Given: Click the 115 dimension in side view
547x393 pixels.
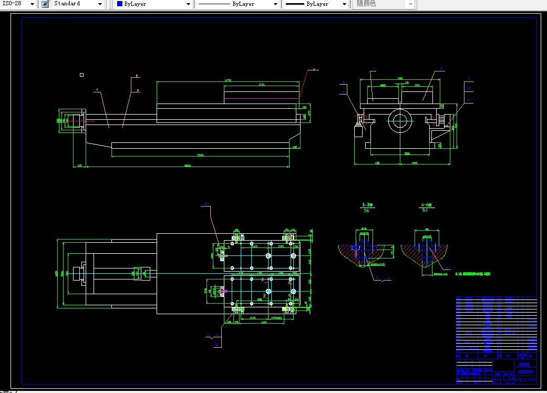Looking at the screenshot, I should pos(79,166).
